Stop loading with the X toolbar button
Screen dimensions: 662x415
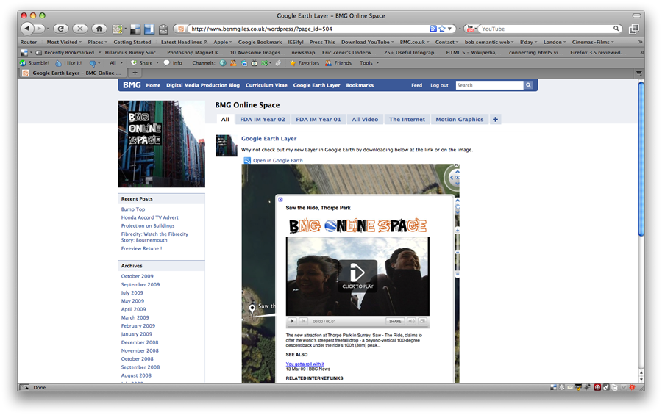pyautogui.click(x=79, y=29)
